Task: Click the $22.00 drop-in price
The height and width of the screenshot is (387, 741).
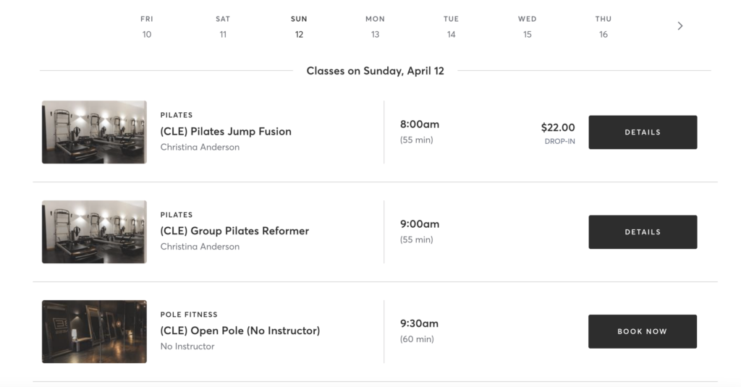Action: click(x=558, y=128)
